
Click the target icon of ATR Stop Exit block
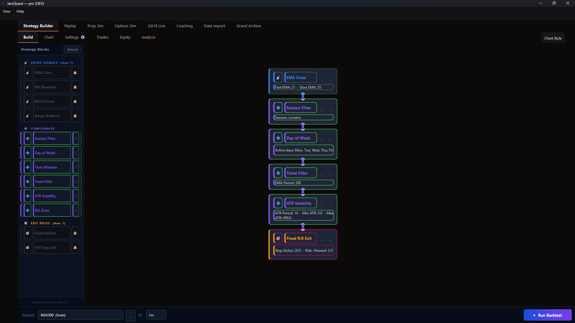click(28, 248)
